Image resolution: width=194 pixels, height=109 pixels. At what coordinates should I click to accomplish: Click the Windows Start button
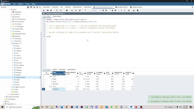tap(2, 107)
